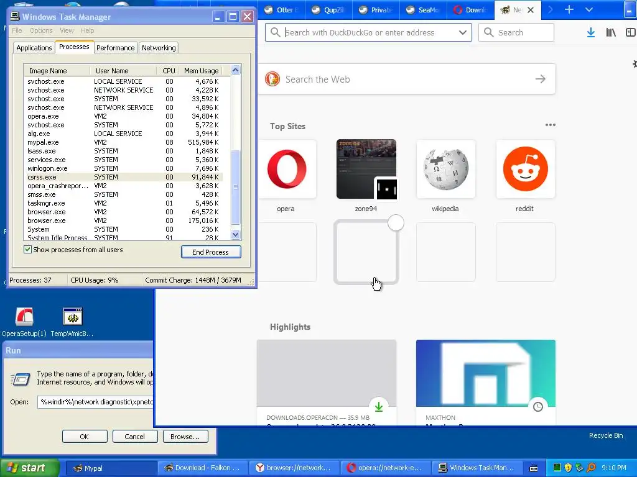The height and width of the screenshot is (477, 637).
Task: Open the opera top site tile
Action: (x=287, y=169)
